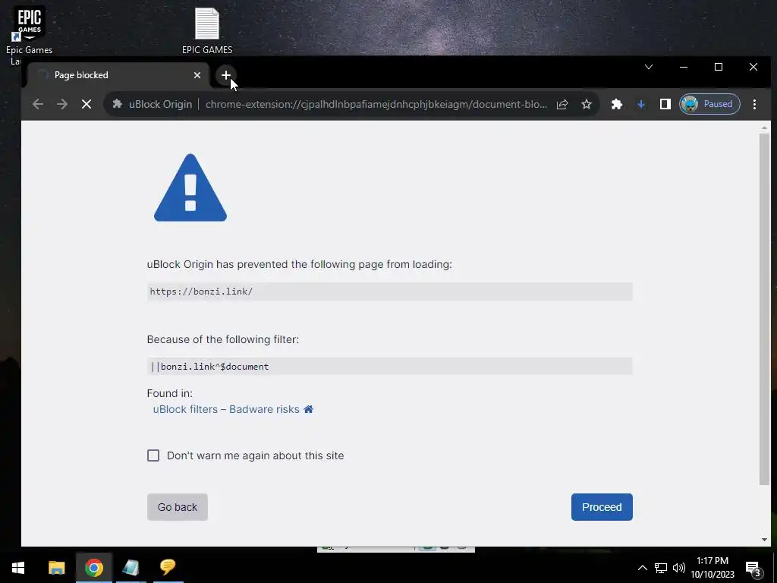Click the page vertical scrollbar
The width and height of the screenshot is (777, 583).
pos(764,310)
